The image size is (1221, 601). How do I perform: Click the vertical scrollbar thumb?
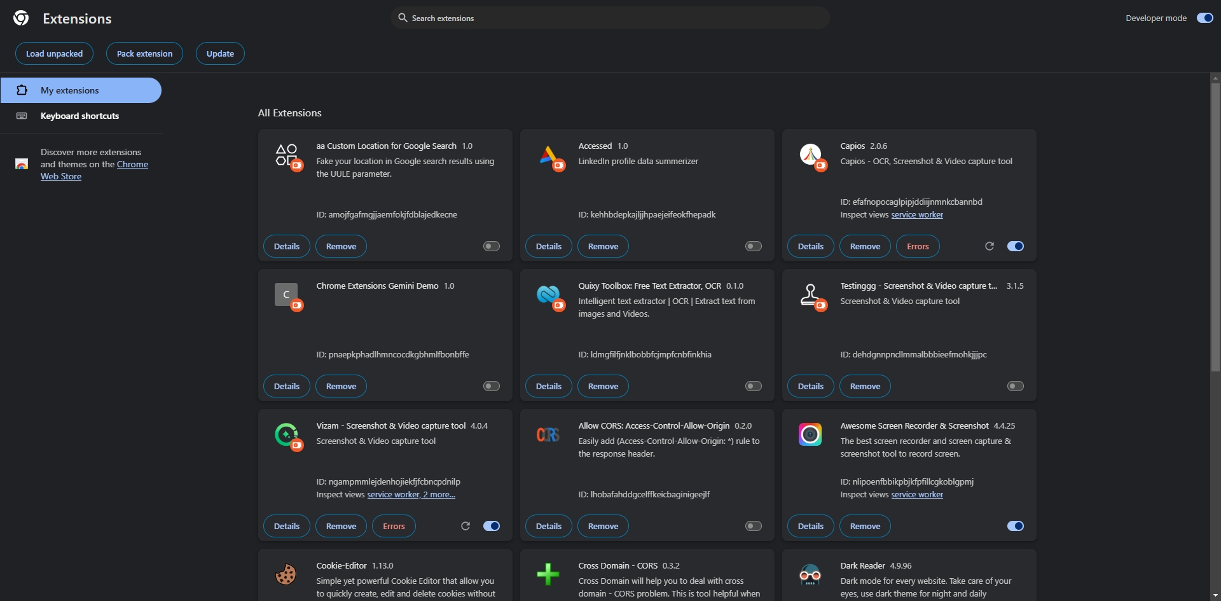(x=1215, y=227)
